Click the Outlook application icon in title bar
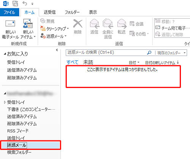The width and height of the screenshot is (190, 159). pyautogui.click(x=6, y=3)
